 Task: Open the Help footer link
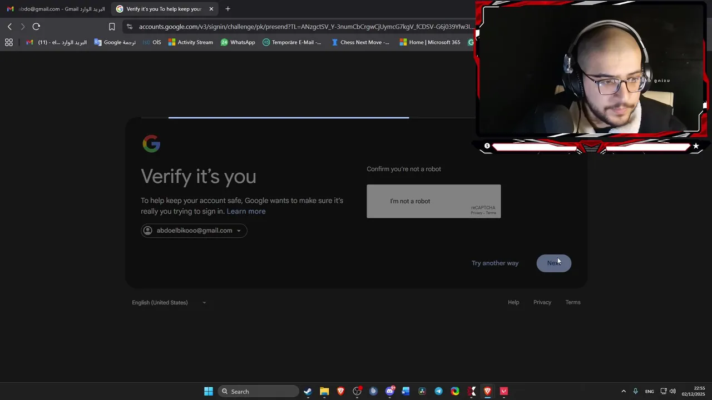coord(513,302)
